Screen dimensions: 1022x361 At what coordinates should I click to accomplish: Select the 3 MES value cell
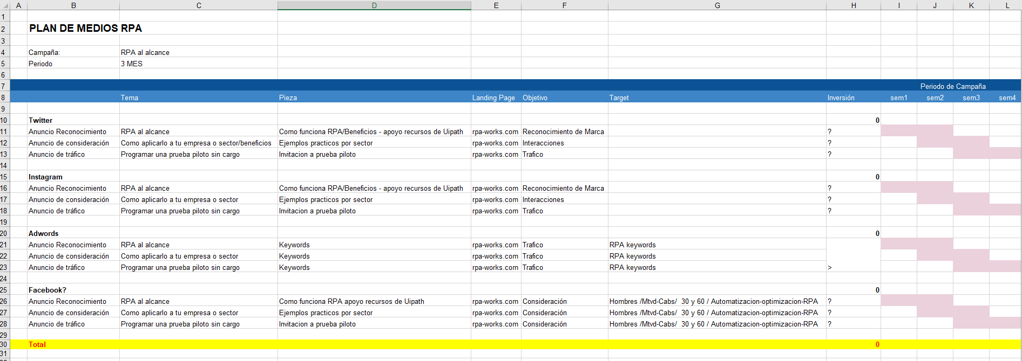click(199, 64)
